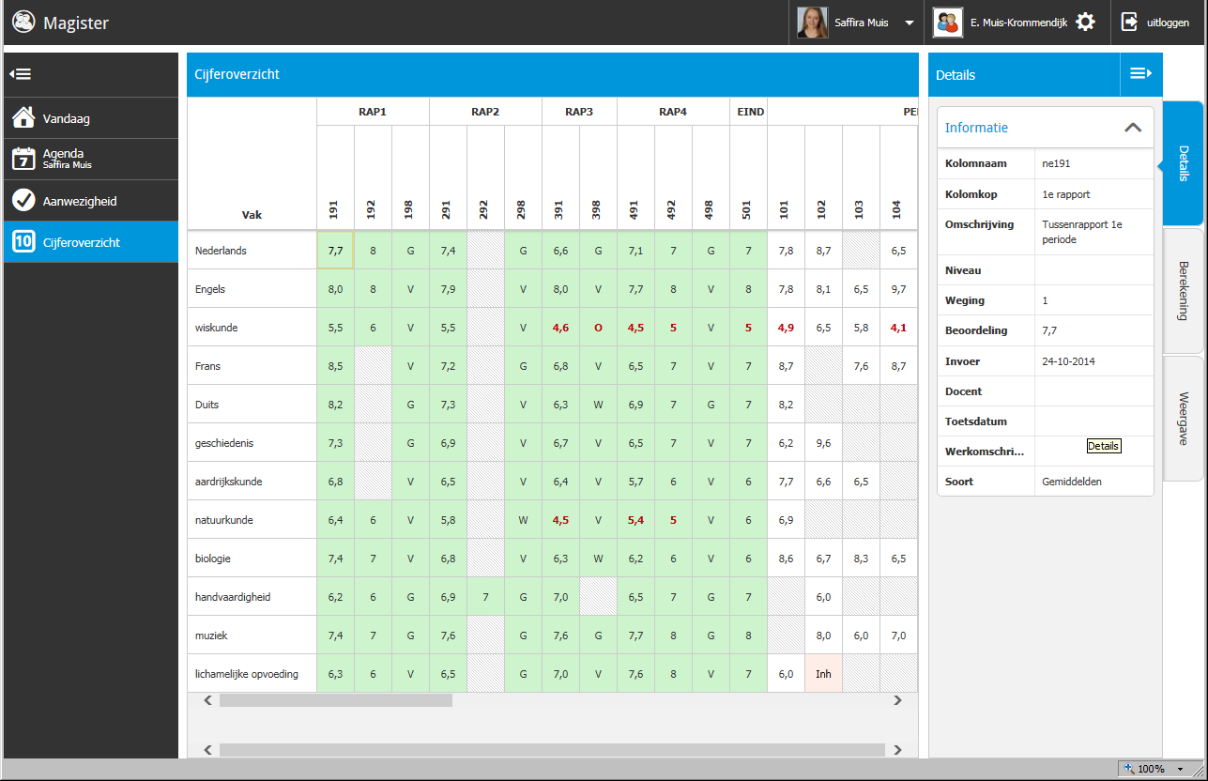1208x781 pixels.
Task: Select the Nederlands 7,7 grade cell
Action: pyautogui.click(x=335, y=251)
